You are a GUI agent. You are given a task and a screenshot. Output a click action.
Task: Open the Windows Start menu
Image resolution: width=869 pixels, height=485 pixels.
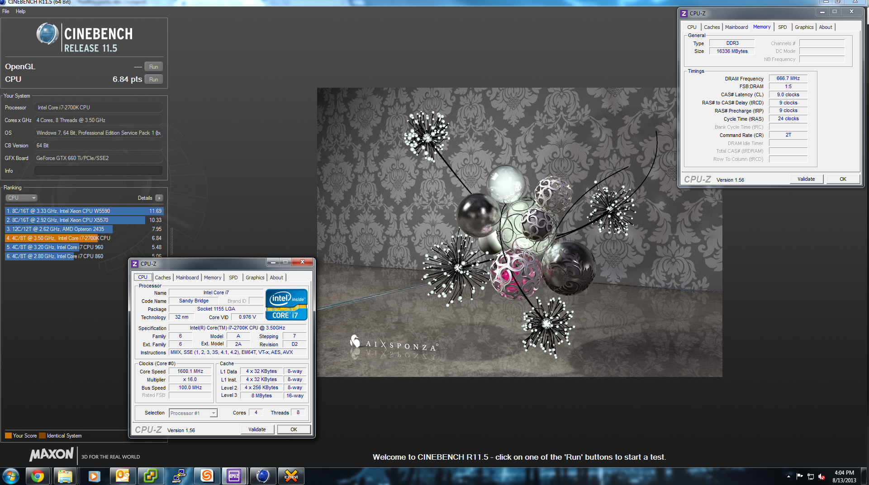(x=11, y=476)
